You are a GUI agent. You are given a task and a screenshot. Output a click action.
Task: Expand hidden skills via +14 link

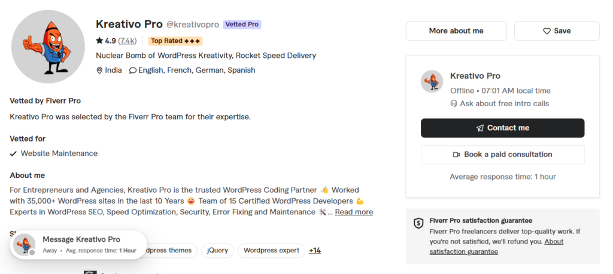[315, 251]
